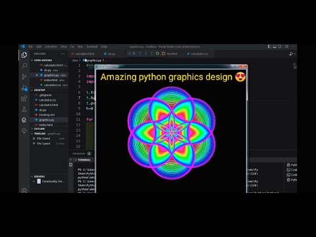
Task: Pause the debug session
Action: click(134, 53)
